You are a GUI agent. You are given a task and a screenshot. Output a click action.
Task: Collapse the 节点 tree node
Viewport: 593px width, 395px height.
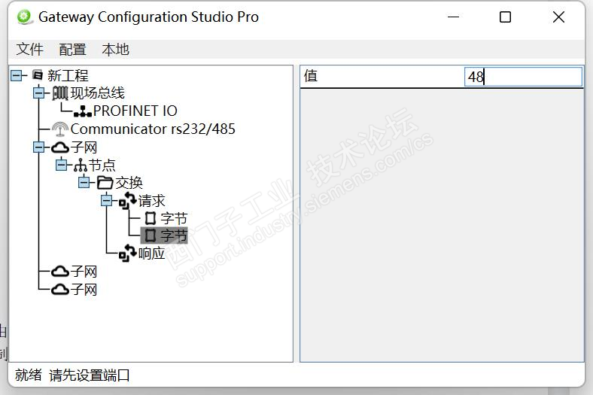61,166
